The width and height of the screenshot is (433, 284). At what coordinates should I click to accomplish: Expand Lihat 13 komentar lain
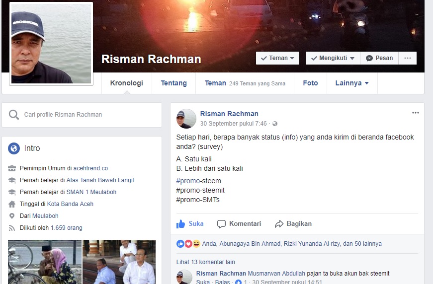pyautogui.click(x=205, y=262)
